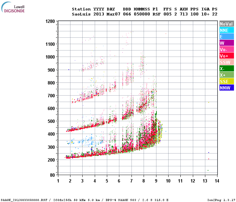Click frequency axis label 5
Screen dimensions: 236x202
pyautogui.click(x=107, y=181)
